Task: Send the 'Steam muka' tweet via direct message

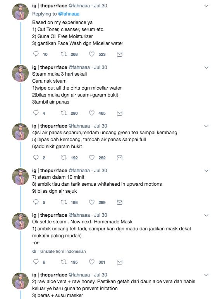Action: click(x=119, y=113)
